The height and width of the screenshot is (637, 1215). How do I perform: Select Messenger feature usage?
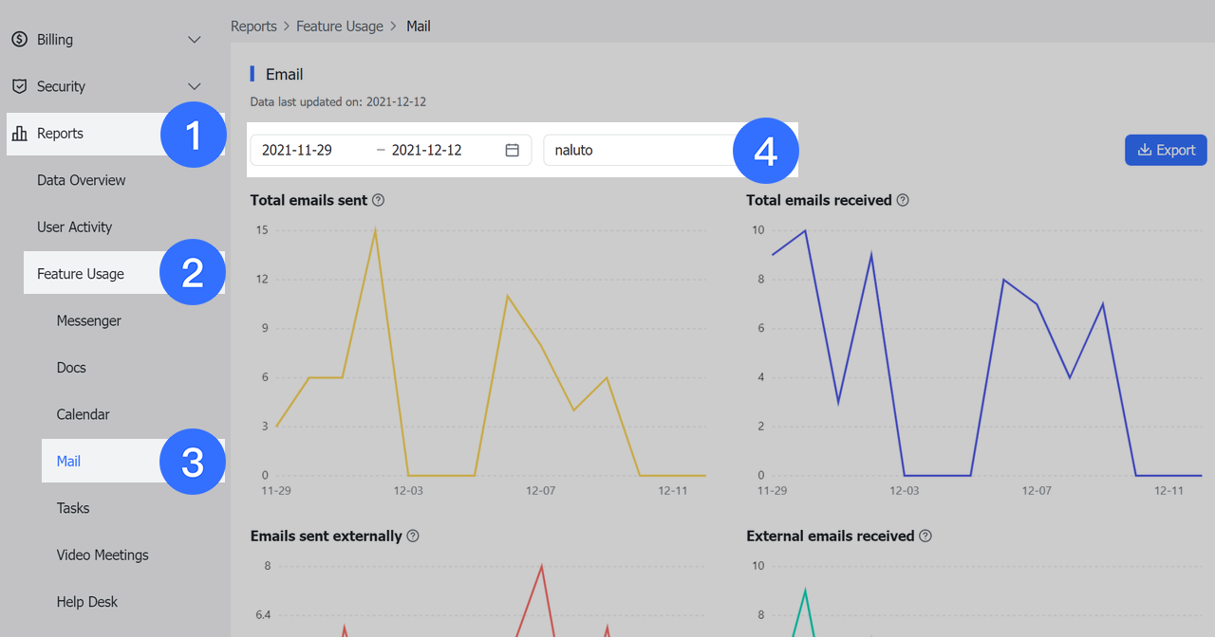89,321
